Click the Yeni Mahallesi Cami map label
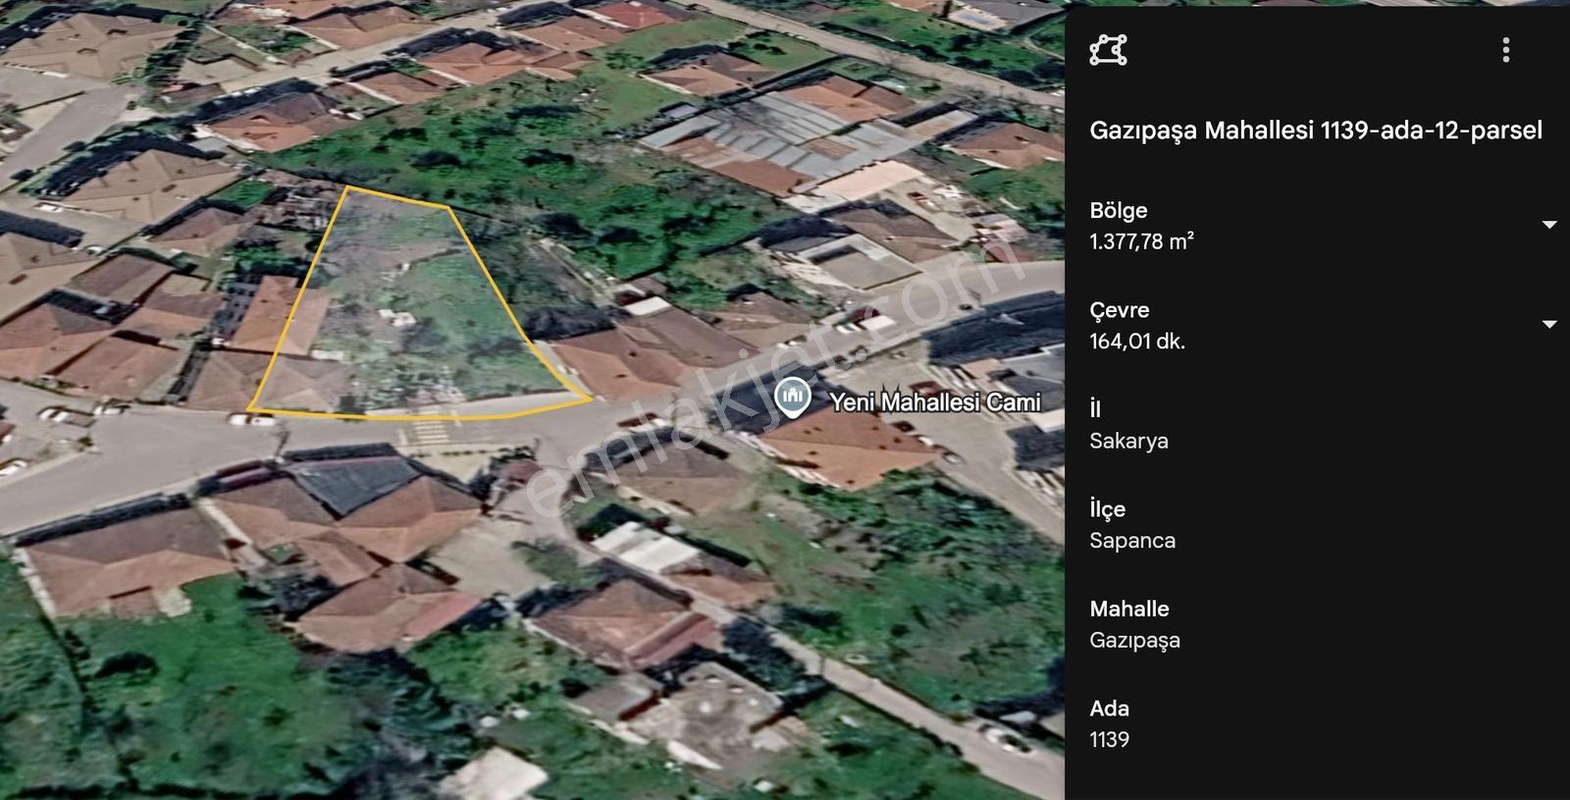Viewport: 1570px width, 800px height. tap(935, 401)
